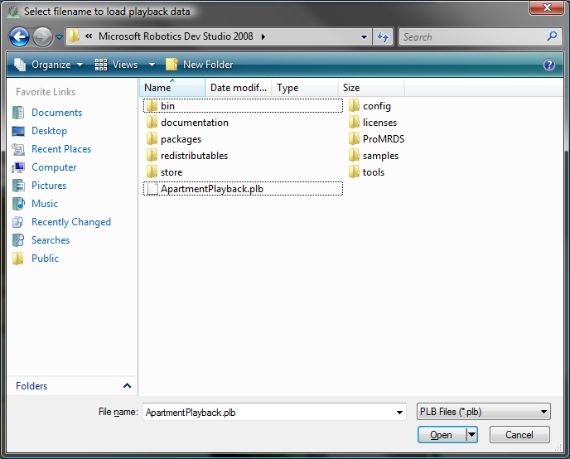Image resolution: width=570 pixels, height=459 pixels.
Task: Open the PLB Files type filter dropdown
Action: 484,412
